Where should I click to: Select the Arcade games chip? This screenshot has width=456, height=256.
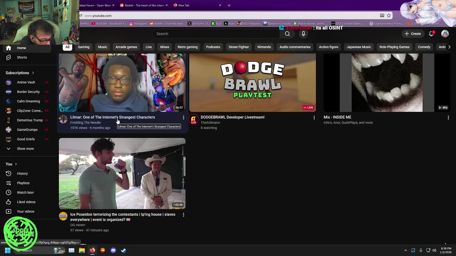pyautogui.click(x=126, y=47)
